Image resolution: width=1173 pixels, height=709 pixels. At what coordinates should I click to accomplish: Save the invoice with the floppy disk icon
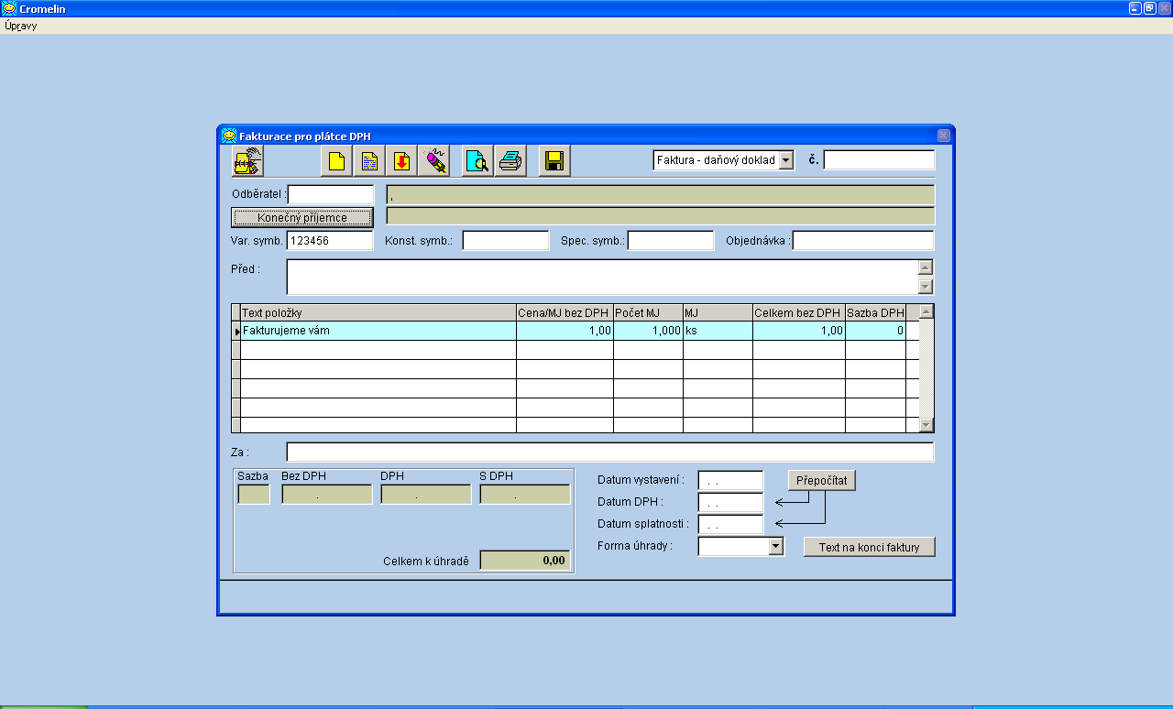point(554,161)
